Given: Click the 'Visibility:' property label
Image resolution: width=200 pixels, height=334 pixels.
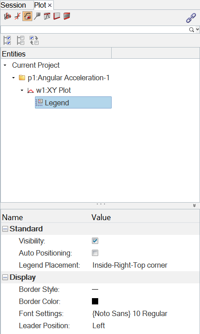Looking at the screenshot, I should click(x=32, y=241).
